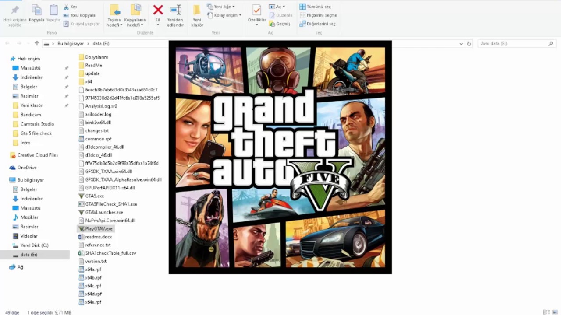Screen dimensions: 561x315
Task: Select the x64a.rpf file
Action: [x=93, y=269]
